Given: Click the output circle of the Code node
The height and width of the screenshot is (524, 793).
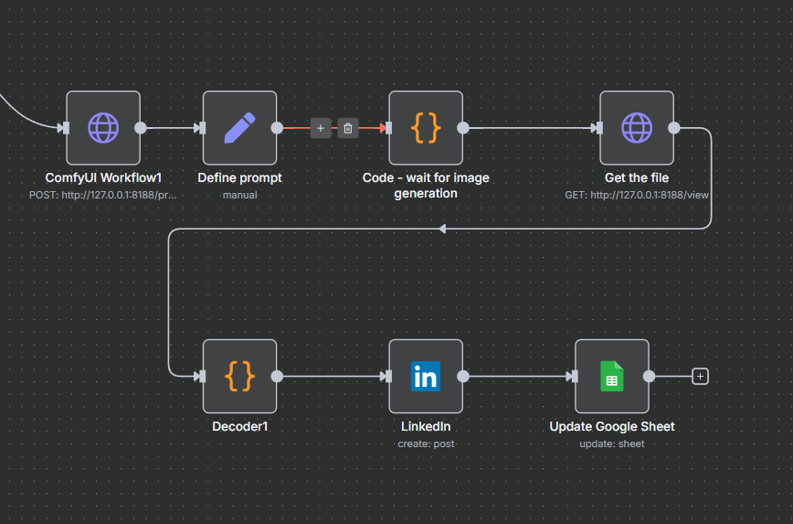Looking at the screenshot, I should click(463, 128).
